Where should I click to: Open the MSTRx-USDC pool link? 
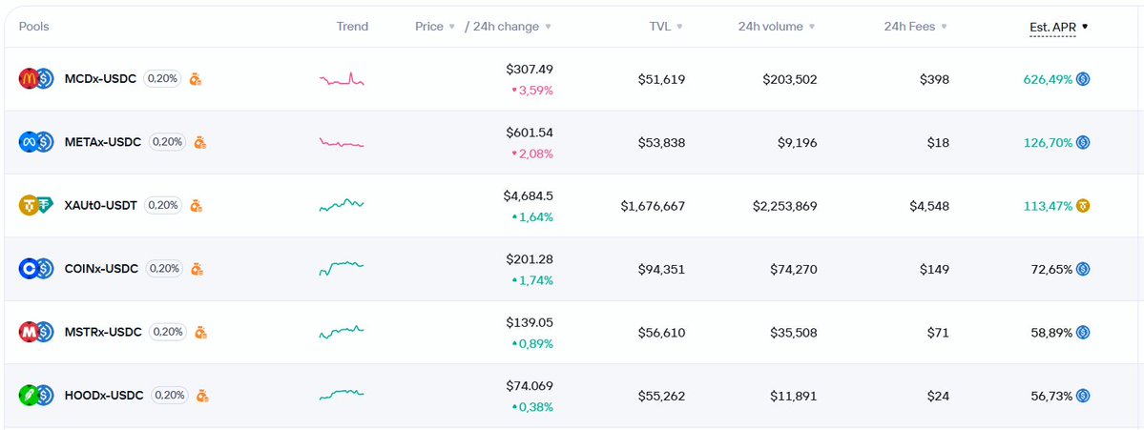coord(102,332)
